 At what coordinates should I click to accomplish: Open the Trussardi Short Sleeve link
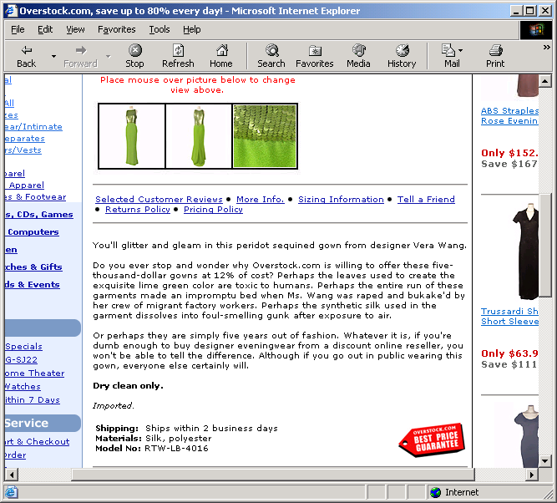point(509,317)
